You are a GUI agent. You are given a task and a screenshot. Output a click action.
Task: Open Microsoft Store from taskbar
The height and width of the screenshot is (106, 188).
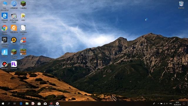pos(39,103)
